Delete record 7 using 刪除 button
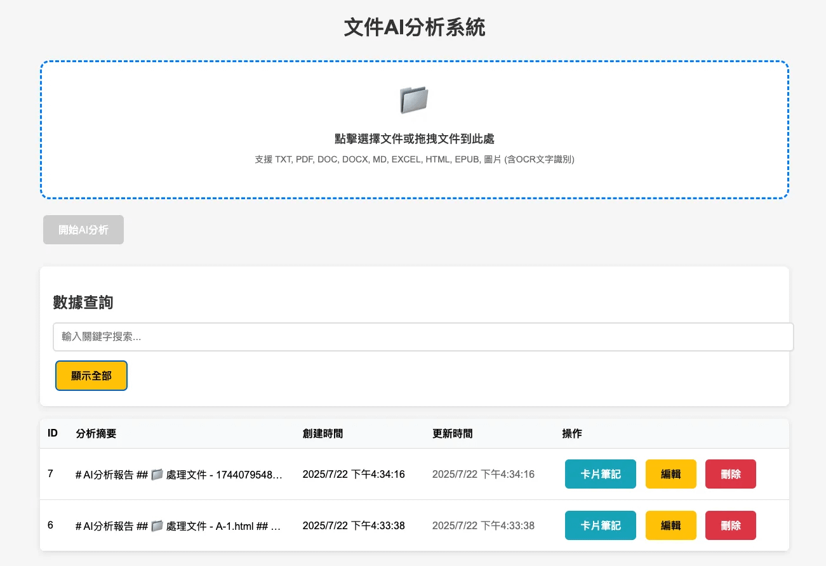 click(x=730, y=474)
